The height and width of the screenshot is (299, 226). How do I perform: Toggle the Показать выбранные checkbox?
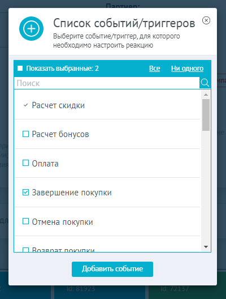pyautogui.click(x=20, y=69)
